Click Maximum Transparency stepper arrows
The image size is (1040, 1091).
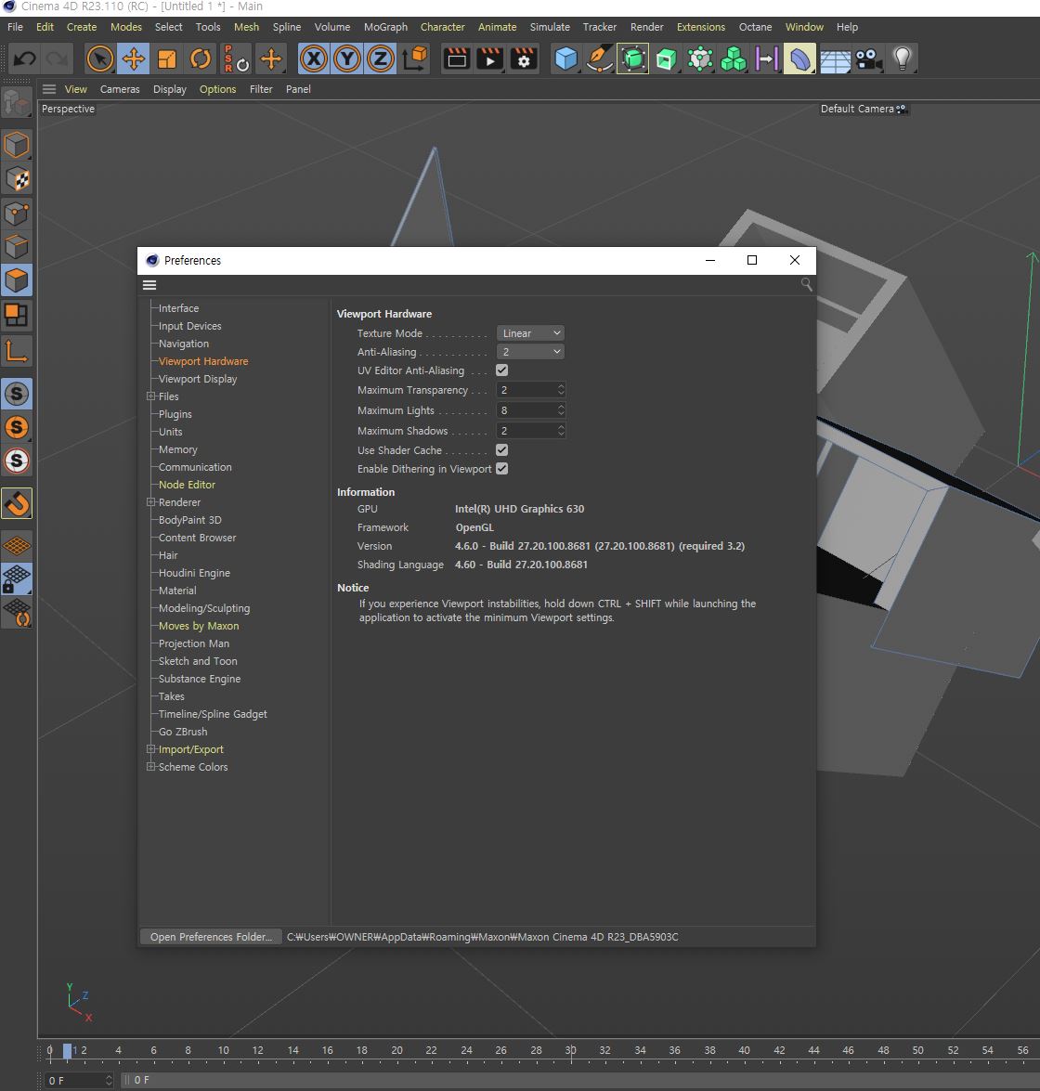point(561,390)
